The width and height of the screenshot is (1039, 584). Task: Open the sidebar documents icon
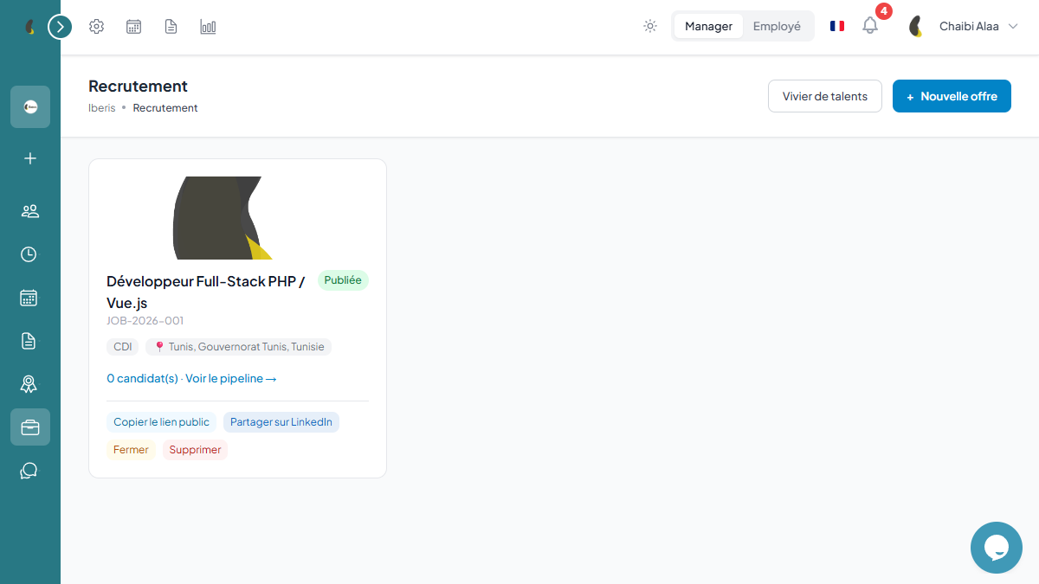pos(30,341)
